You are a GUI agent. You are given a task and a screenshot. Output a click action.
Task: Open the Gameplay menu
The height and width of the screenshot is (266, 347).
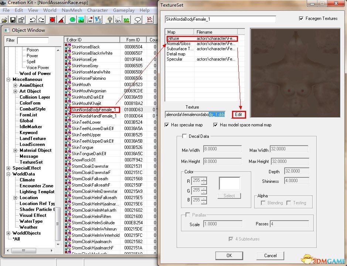click(124, 10)
